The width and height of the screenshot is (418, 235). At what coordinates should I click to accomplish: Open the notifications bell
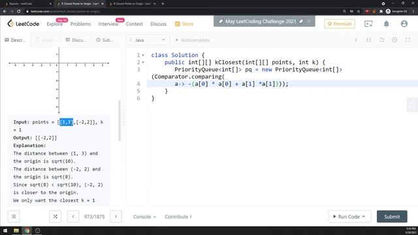tap(386, 23)
